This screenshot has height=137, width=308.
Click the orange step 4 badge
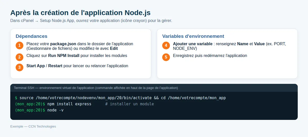pos(166,46)
